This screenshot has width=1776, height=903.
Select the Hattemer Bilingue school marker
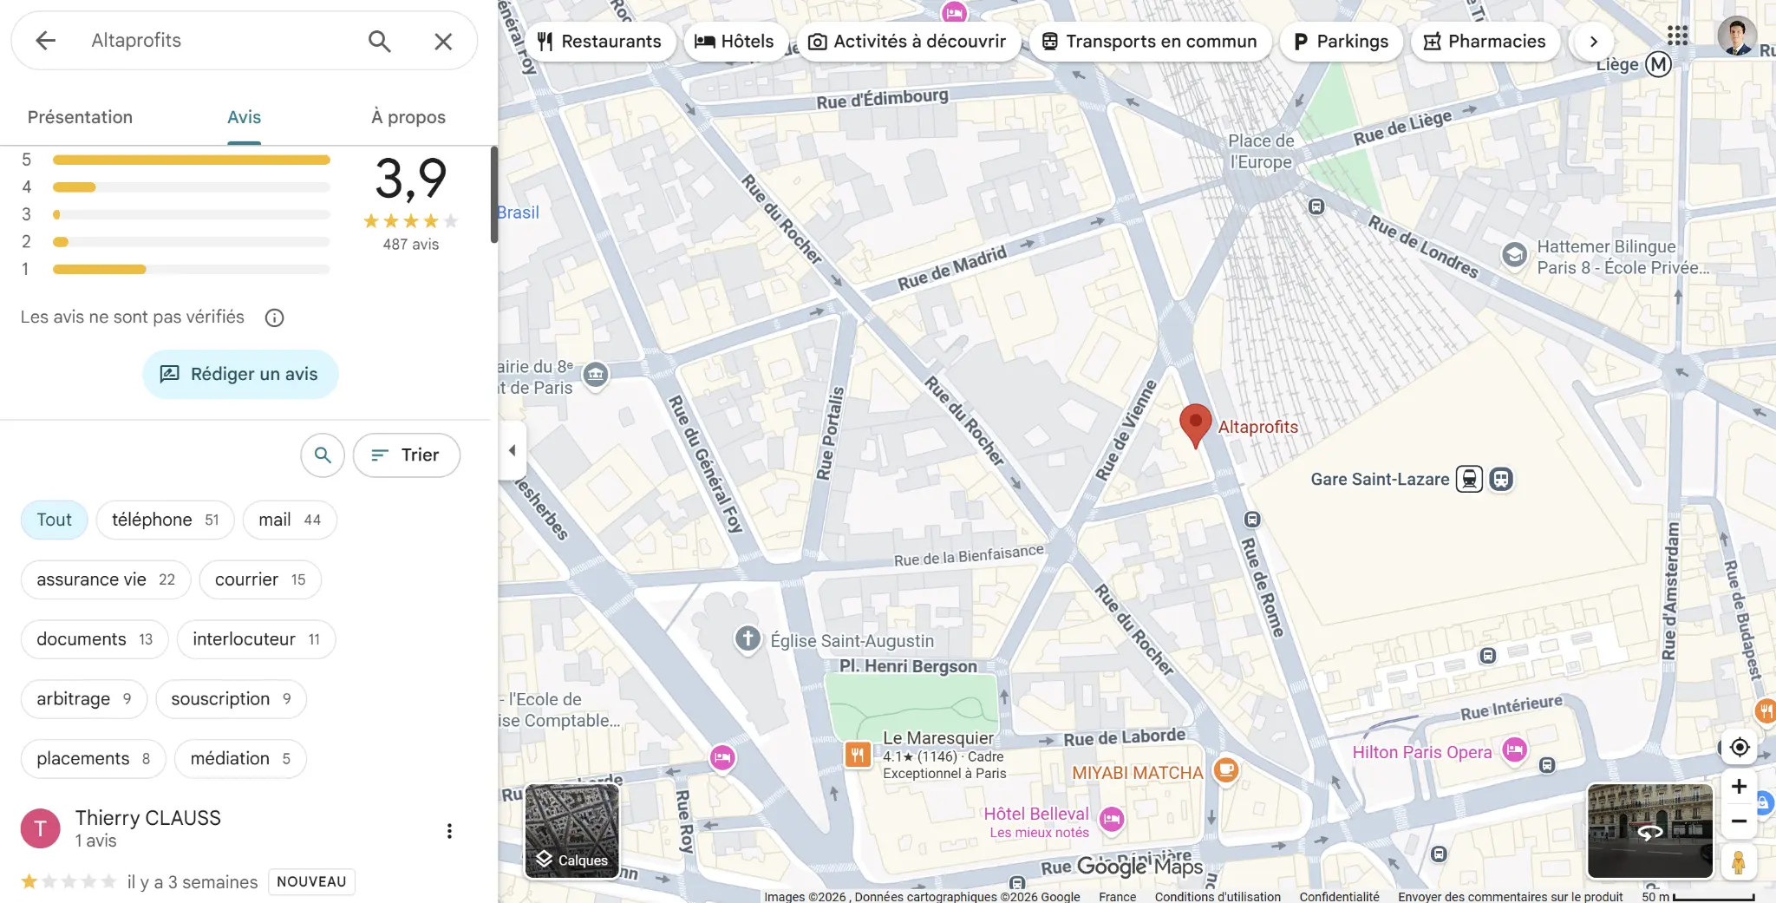pyautogui.click(x=1514, y=255)
